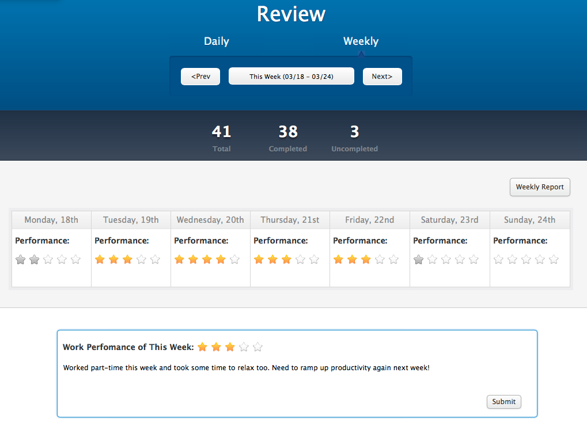587x441 pixels.
Task: Set this week's performance to fourth star
Action: pos(244,347)
